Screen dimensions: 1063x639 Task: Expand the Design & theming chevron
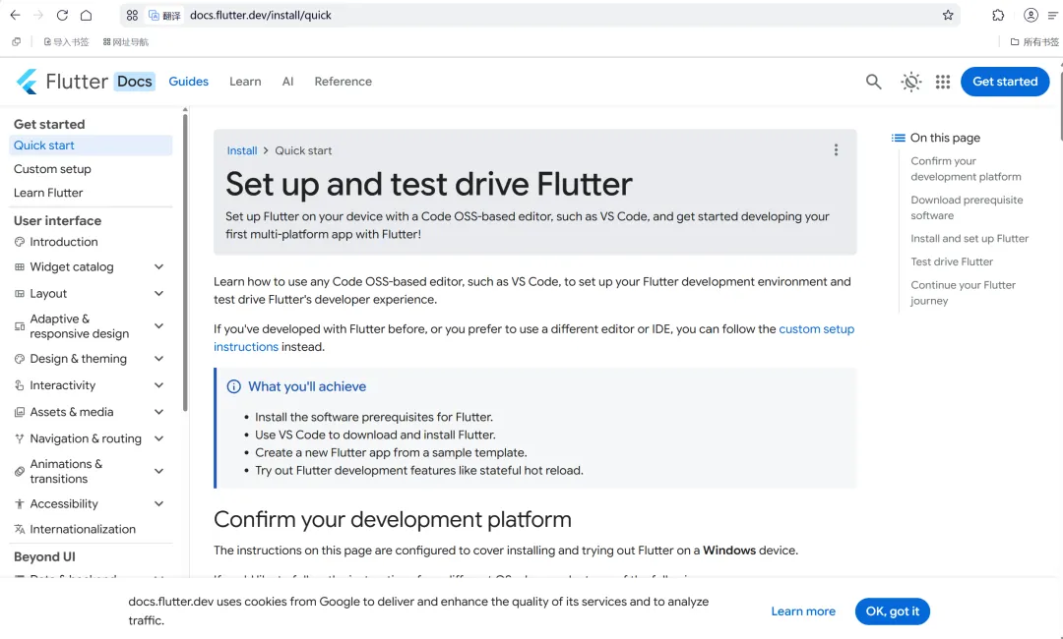click(x=158, y=359)
